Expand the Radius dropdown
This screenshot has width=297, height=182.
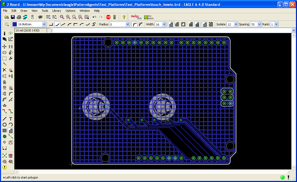coord(128,24)
